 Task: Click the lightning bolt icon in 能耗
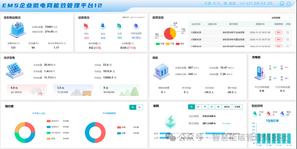[171, 122]
